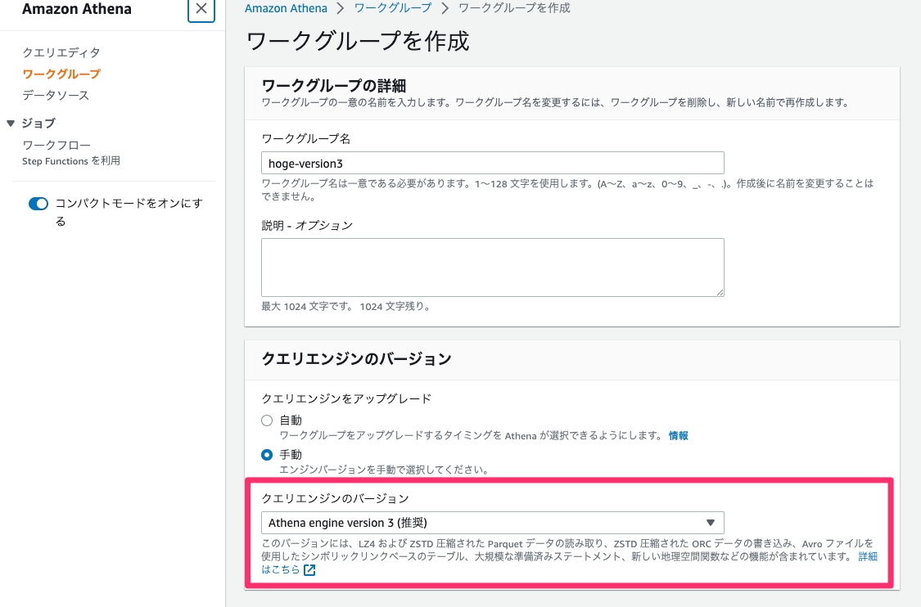Click the dropdown arrow of query engine version
The image size is (921, 607).
pos(710,523)
